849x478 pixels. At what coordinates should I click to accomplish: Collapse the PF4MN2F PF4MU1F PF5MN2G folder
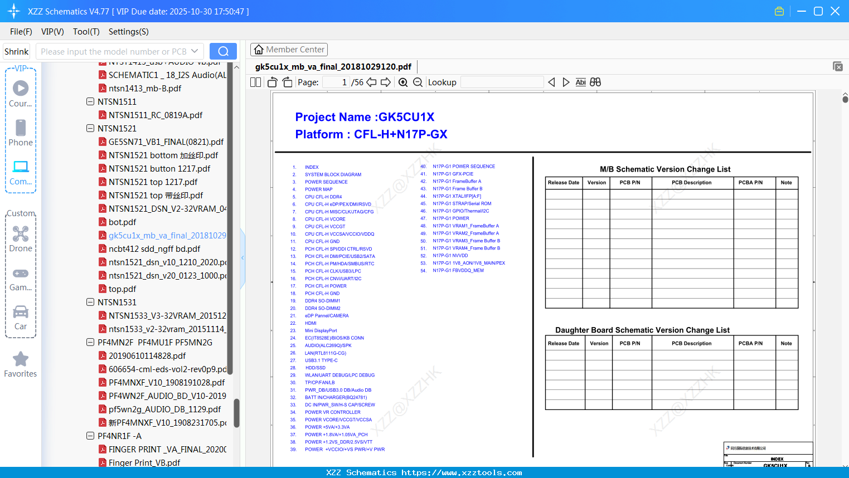(x=90, y=342)
